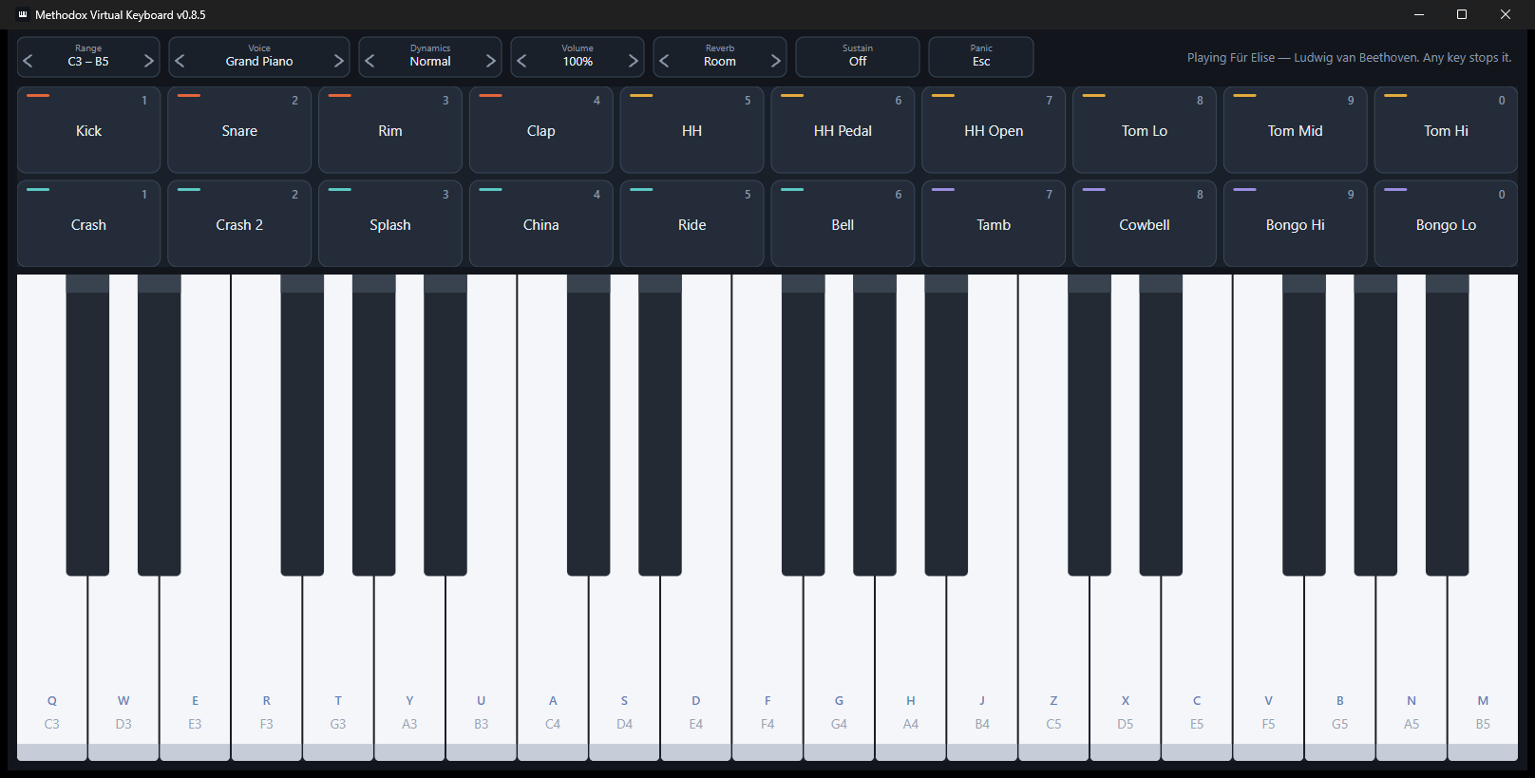Play the A5 white key labeled N
Screen dimensions: 1535x778
pyautogui.click(x=1412, y=665)
